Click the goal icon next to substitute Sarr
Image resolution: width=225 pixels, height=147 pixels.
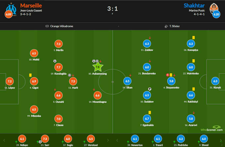(40, 142)
